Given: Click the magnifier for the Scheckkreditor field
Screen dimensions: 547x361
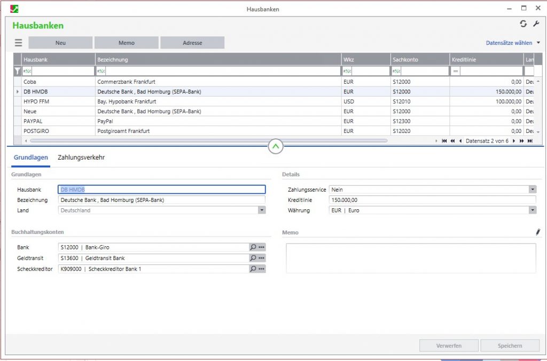Looking at the screenshot, I should pos(253,269).
